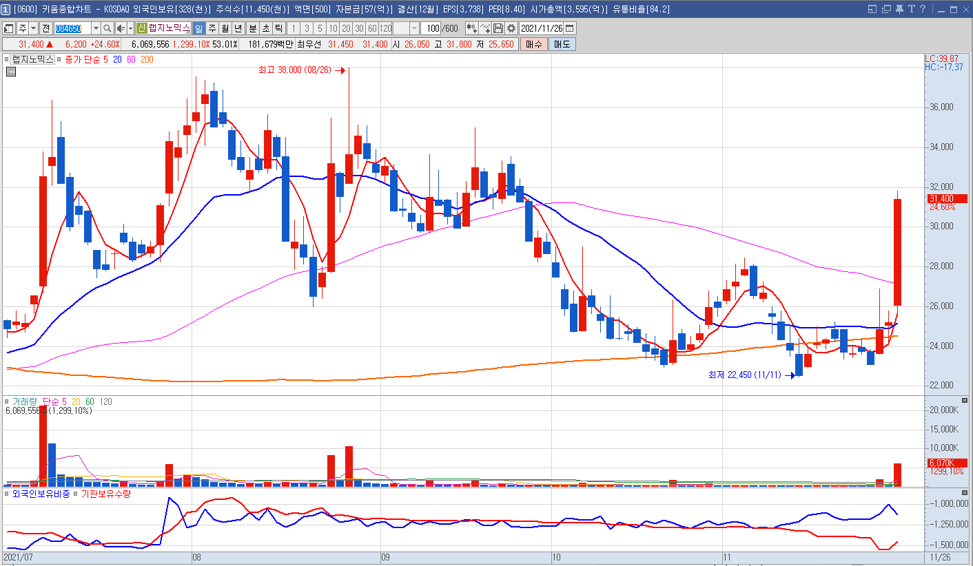Click the small square before 기관보유수량 label
973x566 pixels.
pyautogui.click(x=76, y=494)
